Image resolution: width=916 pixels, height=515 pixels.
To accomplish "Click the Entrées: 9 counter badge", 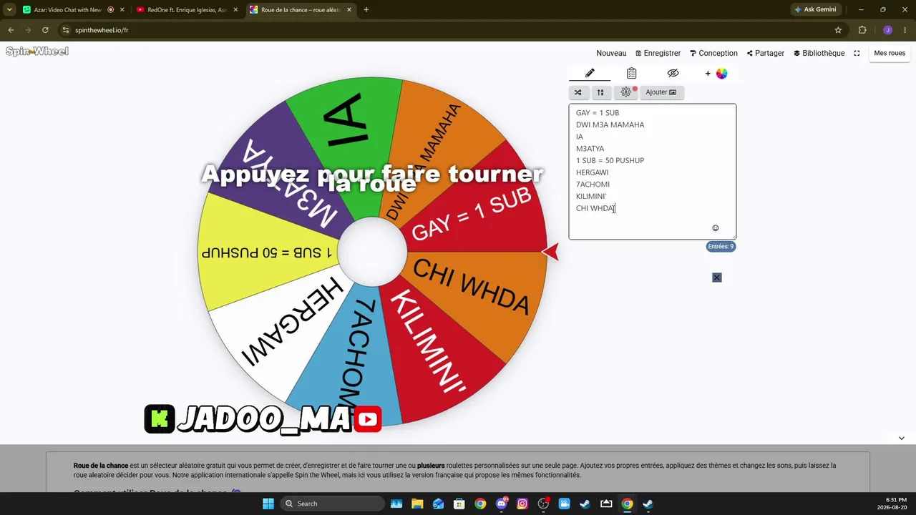I will pos(720,247).
